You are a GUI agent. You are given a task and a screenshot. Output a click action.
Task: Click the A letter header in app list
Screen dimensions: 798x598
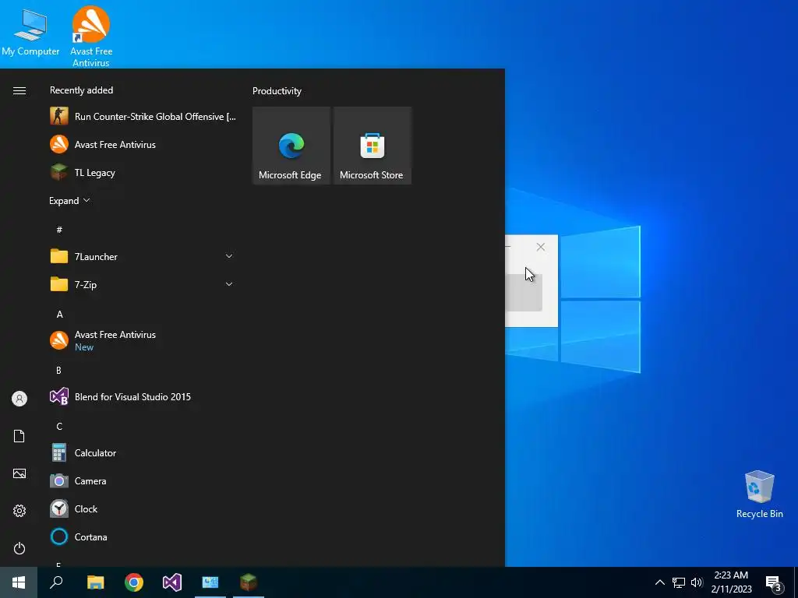tap(59, 315)
